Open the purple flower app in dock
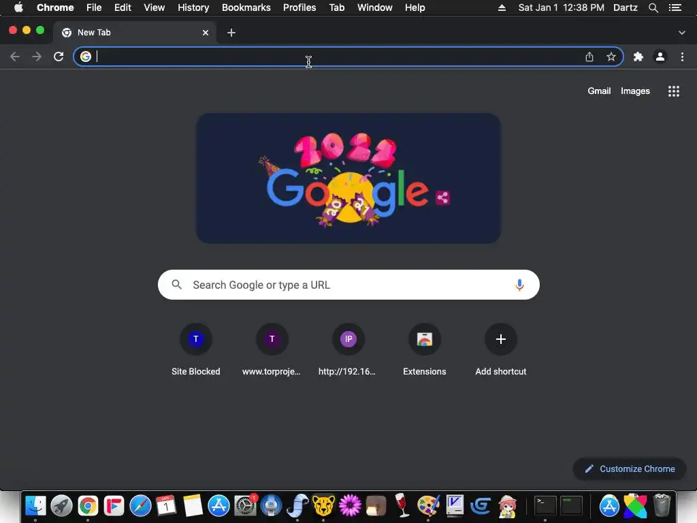The width and height of the screenshot is (697, 523). (350, 506)
